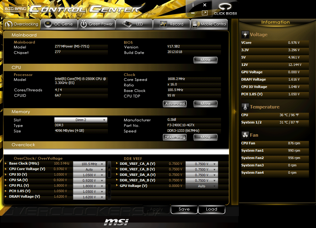Click the Voltage lightning icon
Image resolution: width=316 pixels, height=228 pixels.
[245, 35]
